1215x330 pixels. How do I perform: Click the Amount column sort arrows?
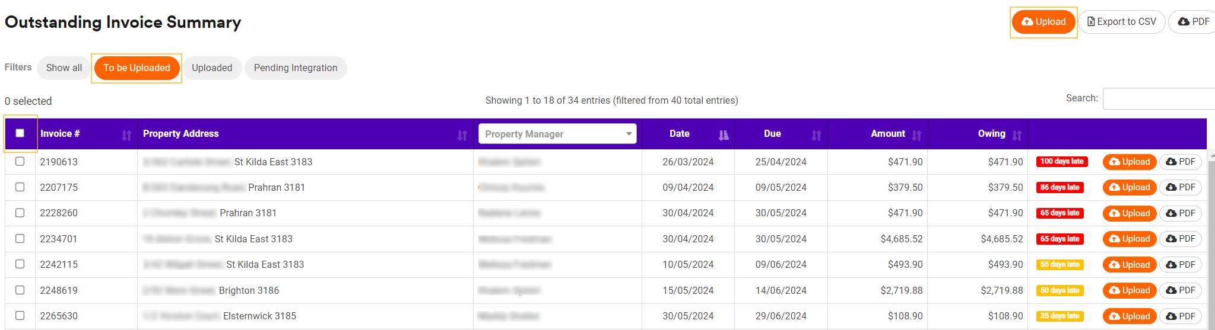pos(916,135)
